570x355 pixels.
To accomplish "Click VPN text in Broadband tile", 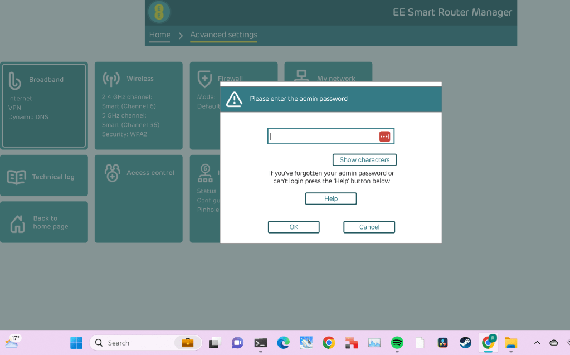I will point(14,108).
